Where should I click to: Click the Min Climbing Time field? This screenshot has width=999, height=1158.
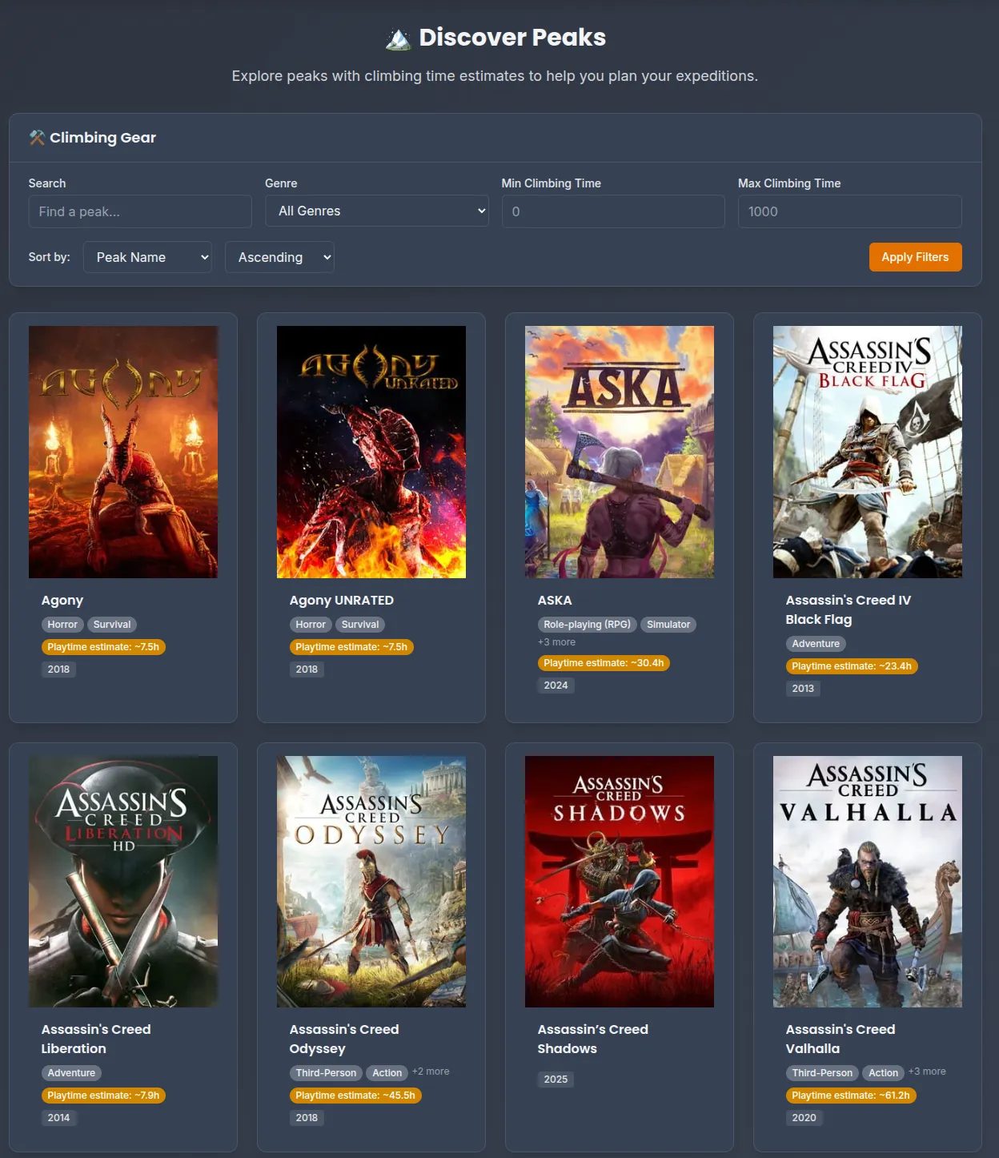(613, 211)
